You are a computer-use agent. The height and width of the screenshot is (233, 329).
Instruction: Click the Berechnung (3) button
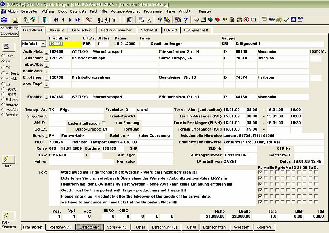(x=164, y=227)
